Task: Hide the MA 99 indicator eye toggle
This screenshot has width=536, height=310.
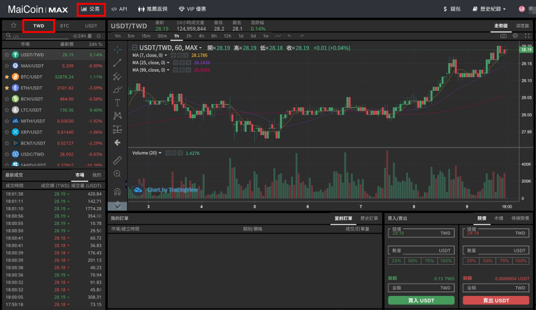Action: (176, 70)
